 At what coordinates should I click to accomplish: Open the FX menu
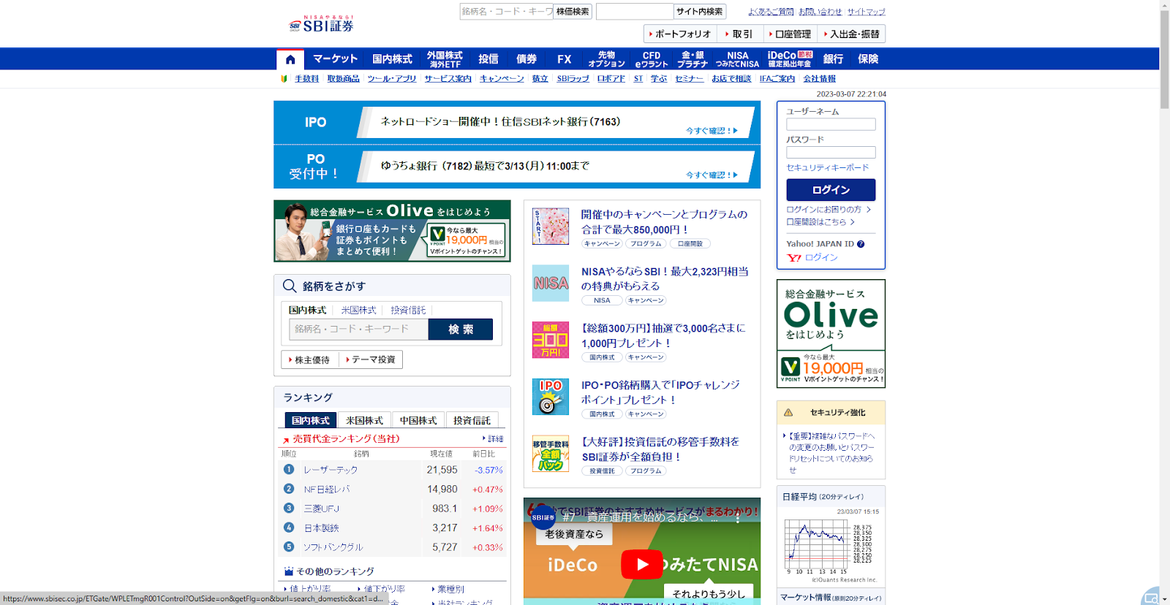[564, 59]
